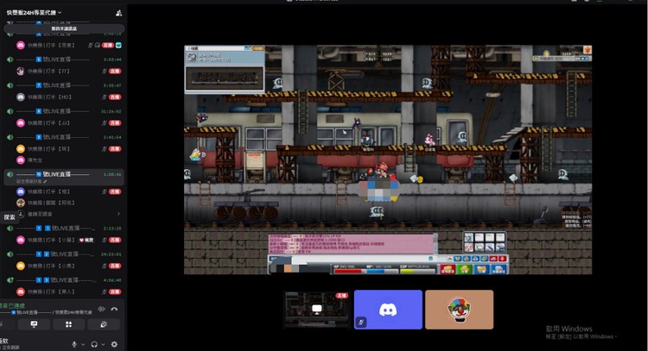Click the voice connected status text
Screen dimensions: 648x351
(13, 305)
